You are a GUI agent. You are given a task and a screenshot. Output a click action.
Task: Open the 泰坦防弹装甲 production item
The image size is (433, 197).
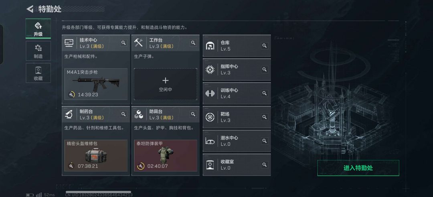click(x=166, y=156)
